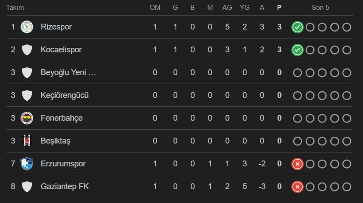Click the Erzurumspor club crest
363x203 pixels.
coord(27,164)
